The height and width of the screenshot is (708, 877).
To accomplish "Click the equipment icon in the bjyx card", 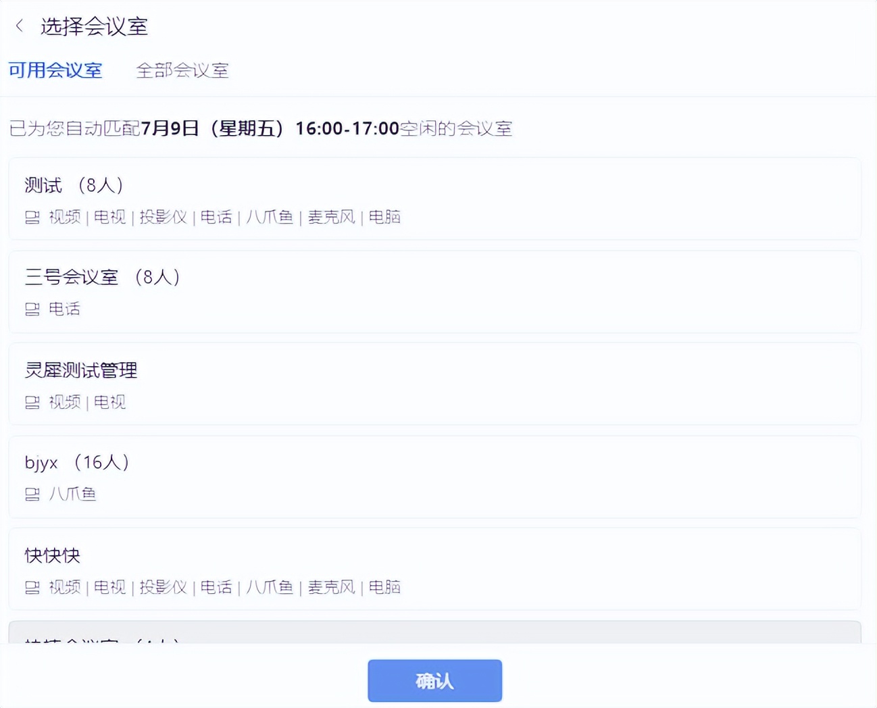I will point(32,495).
